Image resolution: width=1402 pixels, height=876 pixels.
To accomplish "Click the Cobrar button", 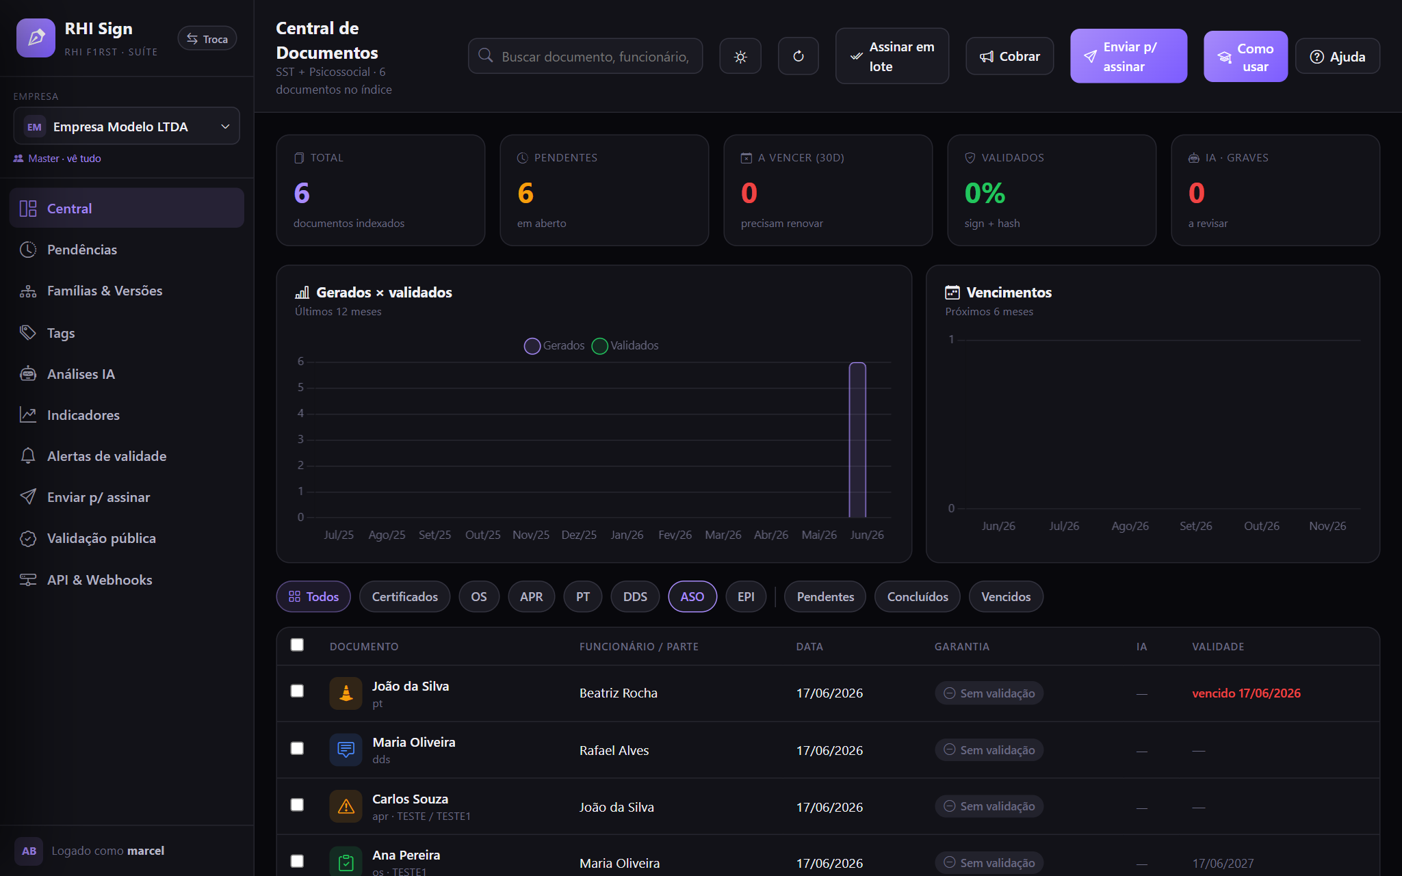I will (1009, 56).
